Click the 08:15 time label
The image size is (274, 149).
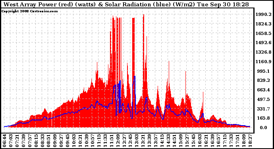pos(36,141)
